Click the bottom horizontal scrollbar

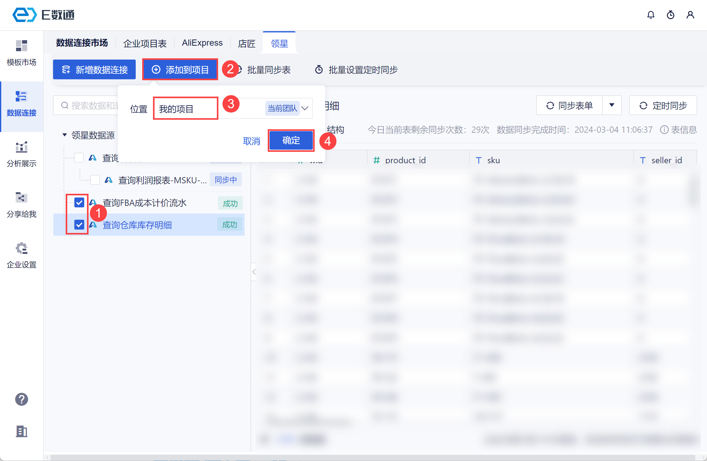tap(370, 457)
